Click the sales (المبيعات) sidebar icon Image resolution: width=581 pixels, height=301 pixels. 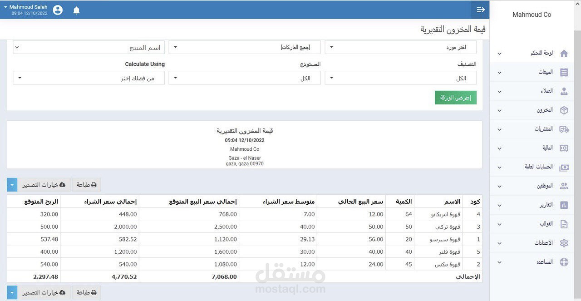564,72
